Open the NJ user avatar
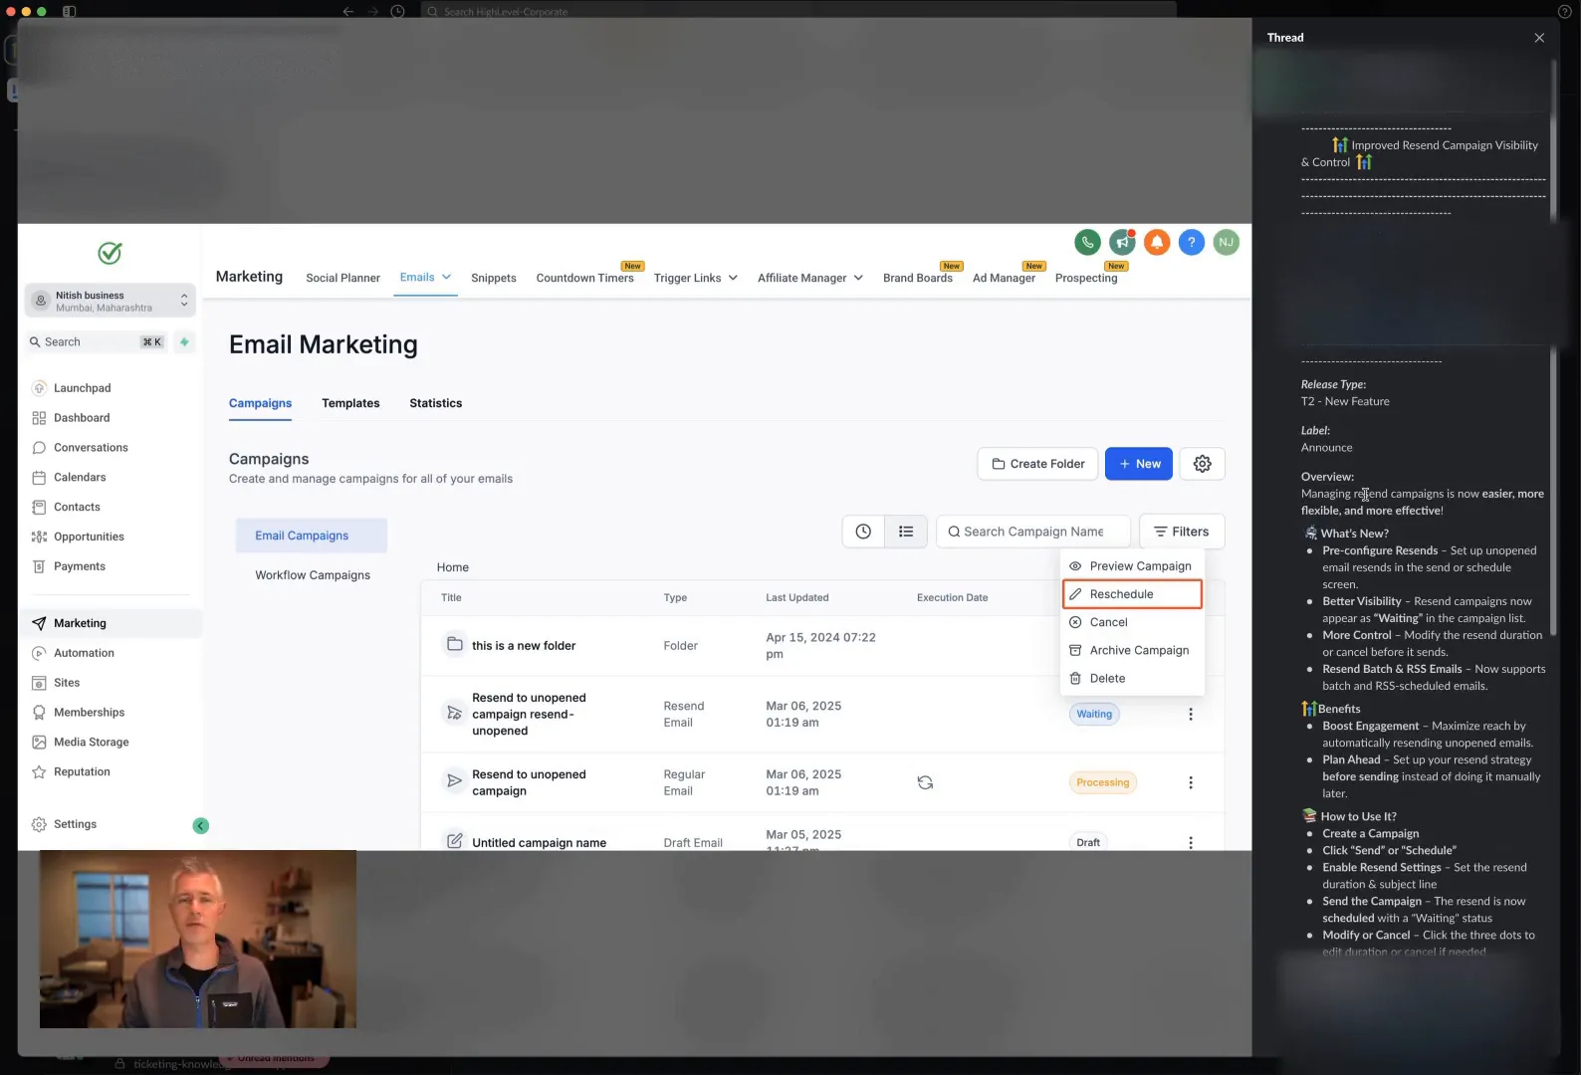1581x1075 pixels. (x=1227, y=242)
